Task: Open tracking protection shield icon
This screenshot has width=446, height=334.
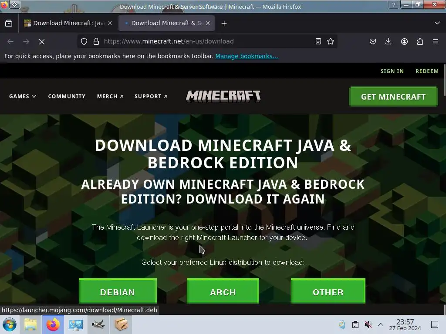Action: (84, 41)
